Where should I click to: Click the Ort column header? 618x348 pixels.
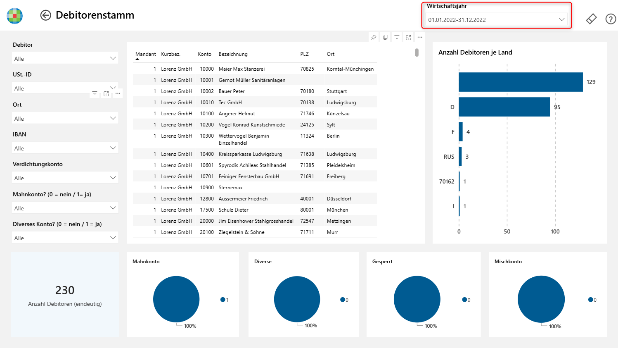(x=330, y=54)
